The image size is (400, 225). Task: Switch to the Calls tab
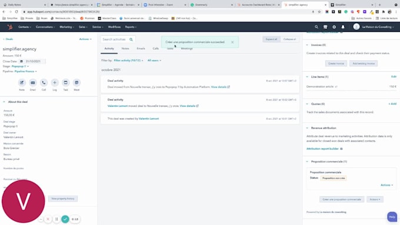coord(156,48)
